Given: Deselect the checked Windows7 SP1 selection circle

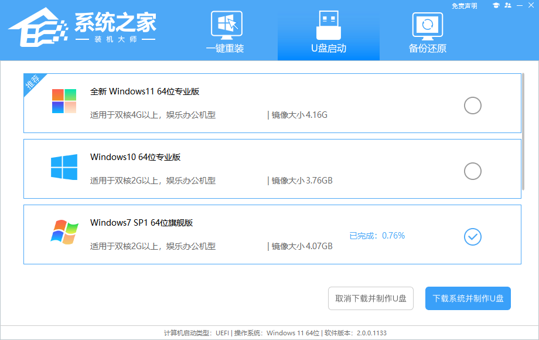Looking at the screenshot, I should 472,237.
